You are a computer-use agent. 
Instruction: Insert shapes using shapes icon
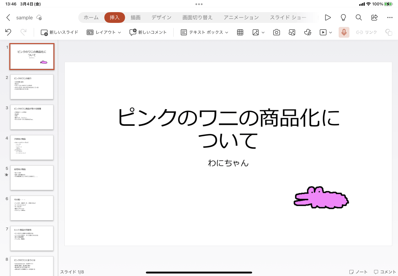(x=292, y=32)
